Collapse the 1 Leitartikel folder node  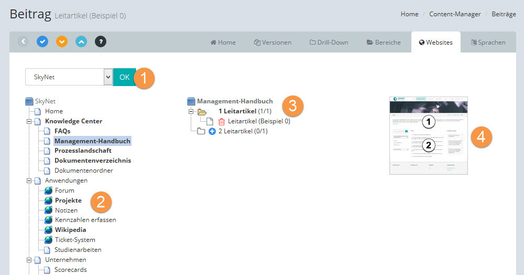click(191, 111)
